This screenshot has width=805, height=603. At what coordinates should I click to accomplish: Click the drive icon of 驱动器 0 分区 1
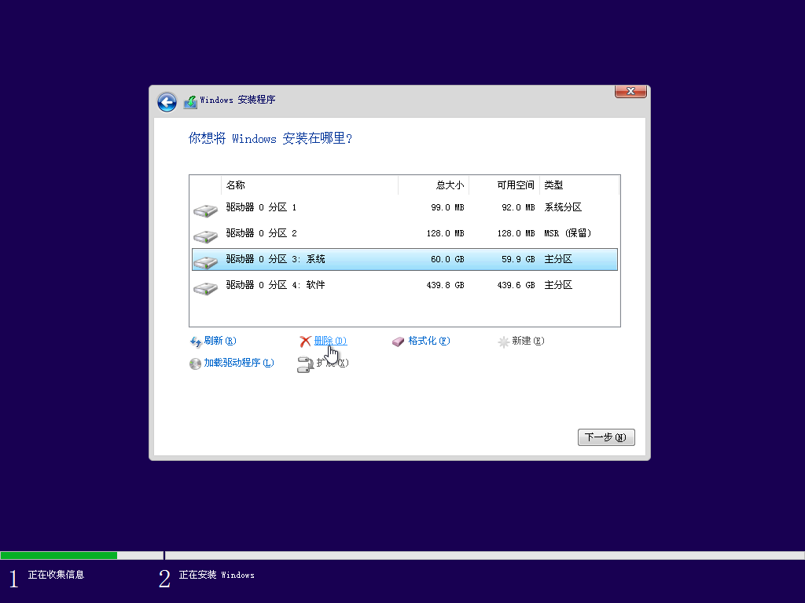(205, 207)
